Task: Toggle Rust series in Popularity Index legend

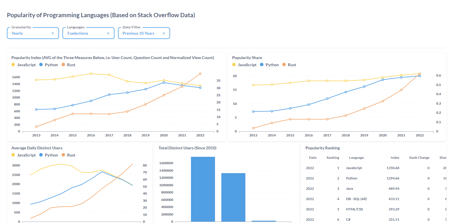Action: coord(68,65)
